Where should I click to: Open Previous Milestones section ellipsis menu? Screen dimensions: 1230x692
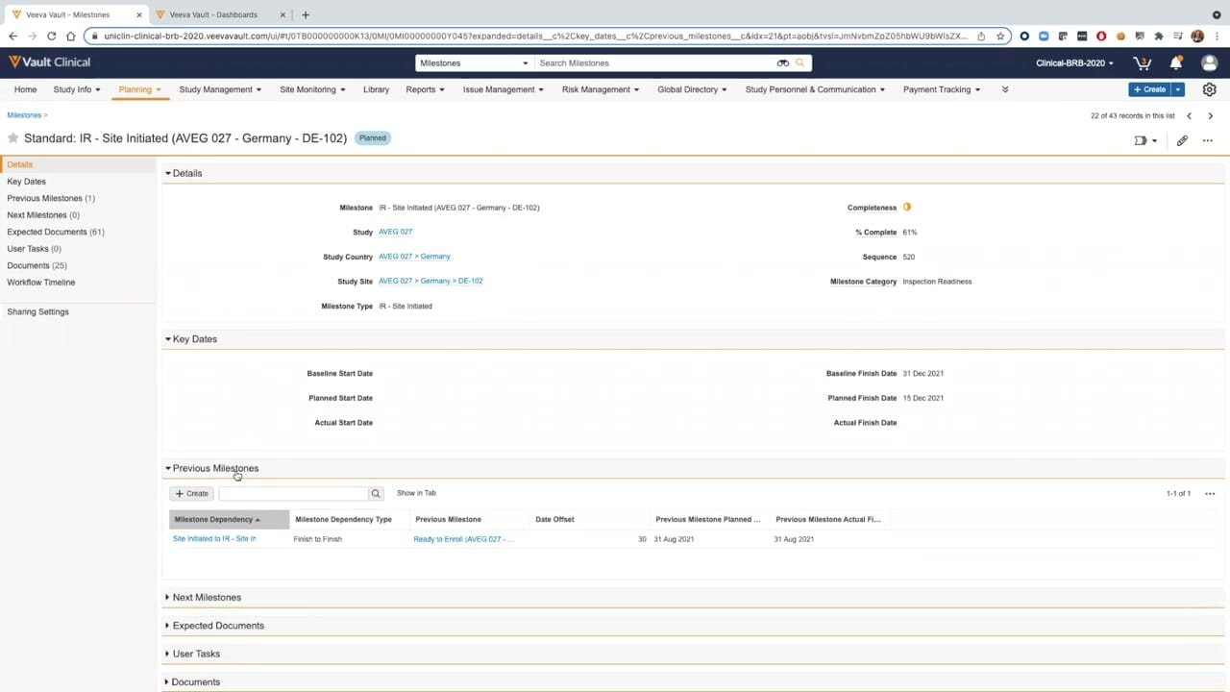point(1210,493)
